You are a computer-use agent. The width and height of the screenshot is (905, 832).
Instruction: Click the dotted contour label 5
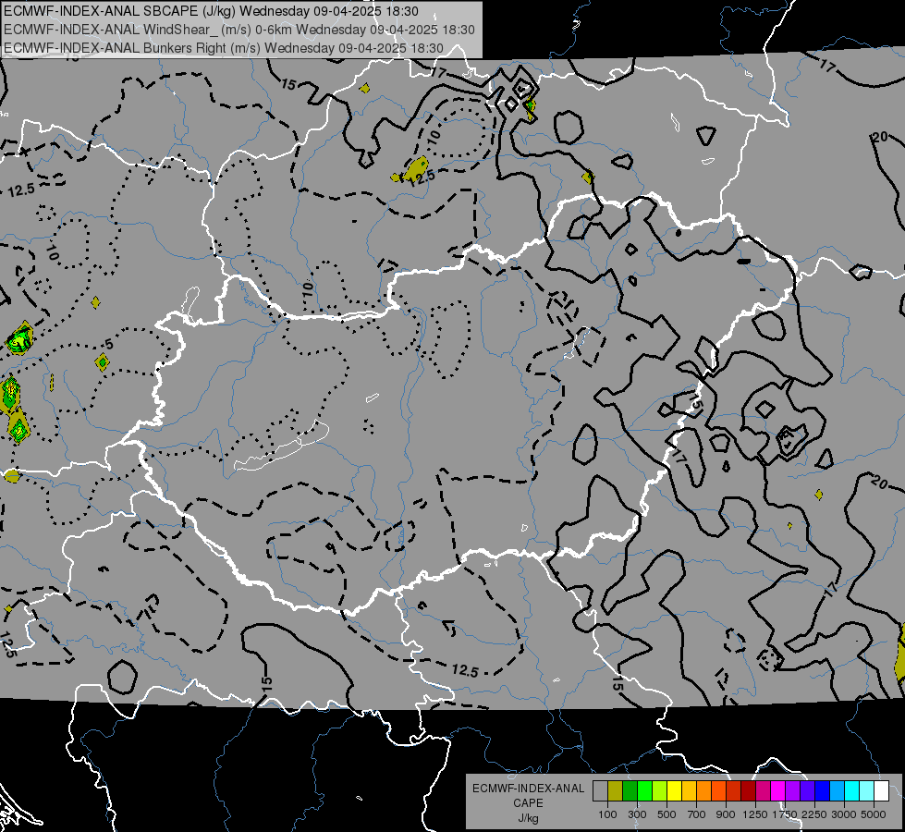point(109,345)
